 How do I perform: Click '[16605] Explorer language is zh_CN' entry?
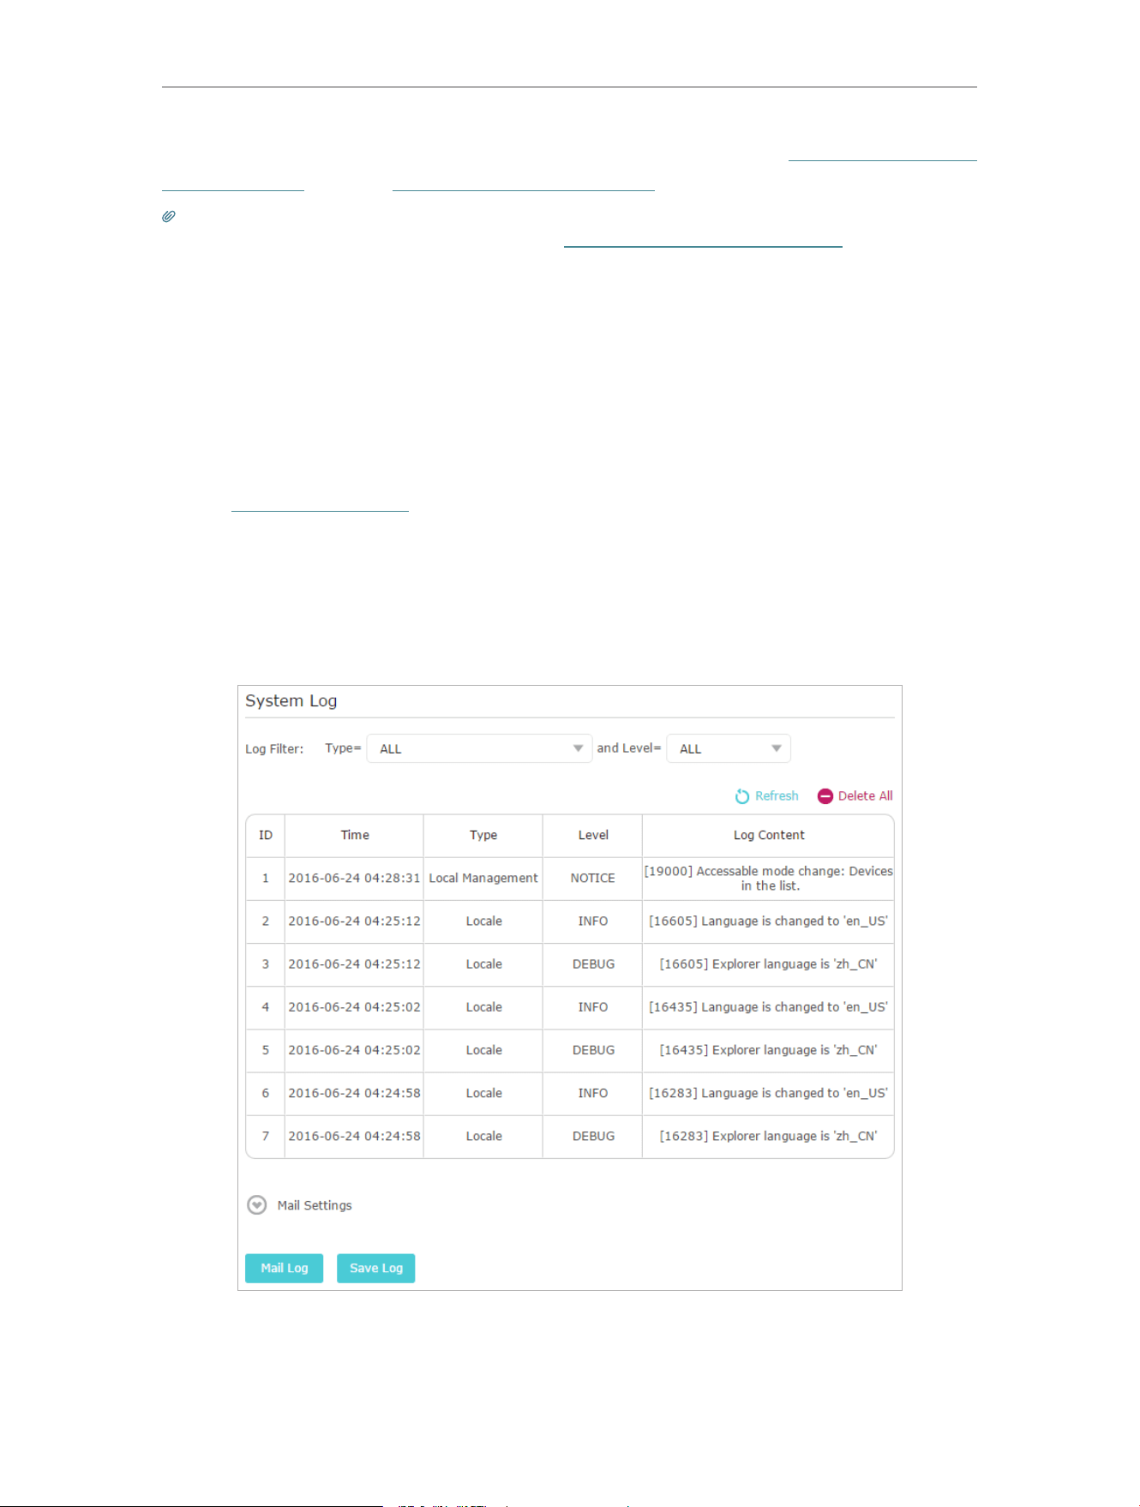(x=769, y=964)
